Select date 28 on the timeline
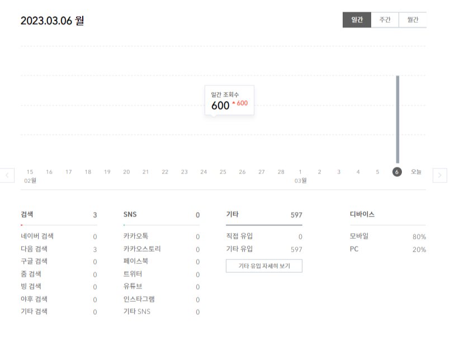Viewport: 450px width, 361px height. 281,172
